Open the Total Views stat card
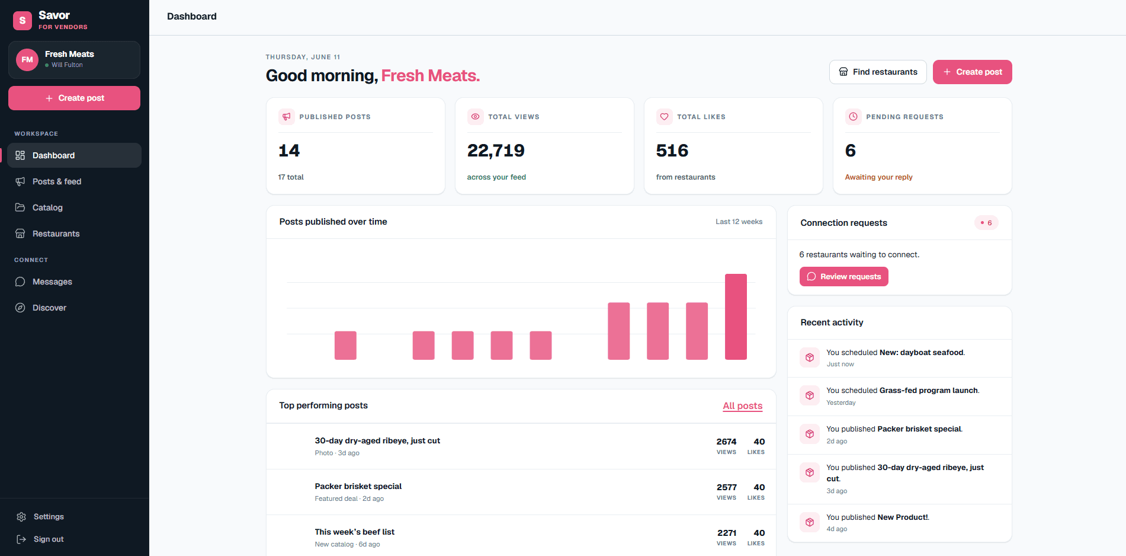Viewport: 1126px width, 556px height. click(x=544, y=146)
